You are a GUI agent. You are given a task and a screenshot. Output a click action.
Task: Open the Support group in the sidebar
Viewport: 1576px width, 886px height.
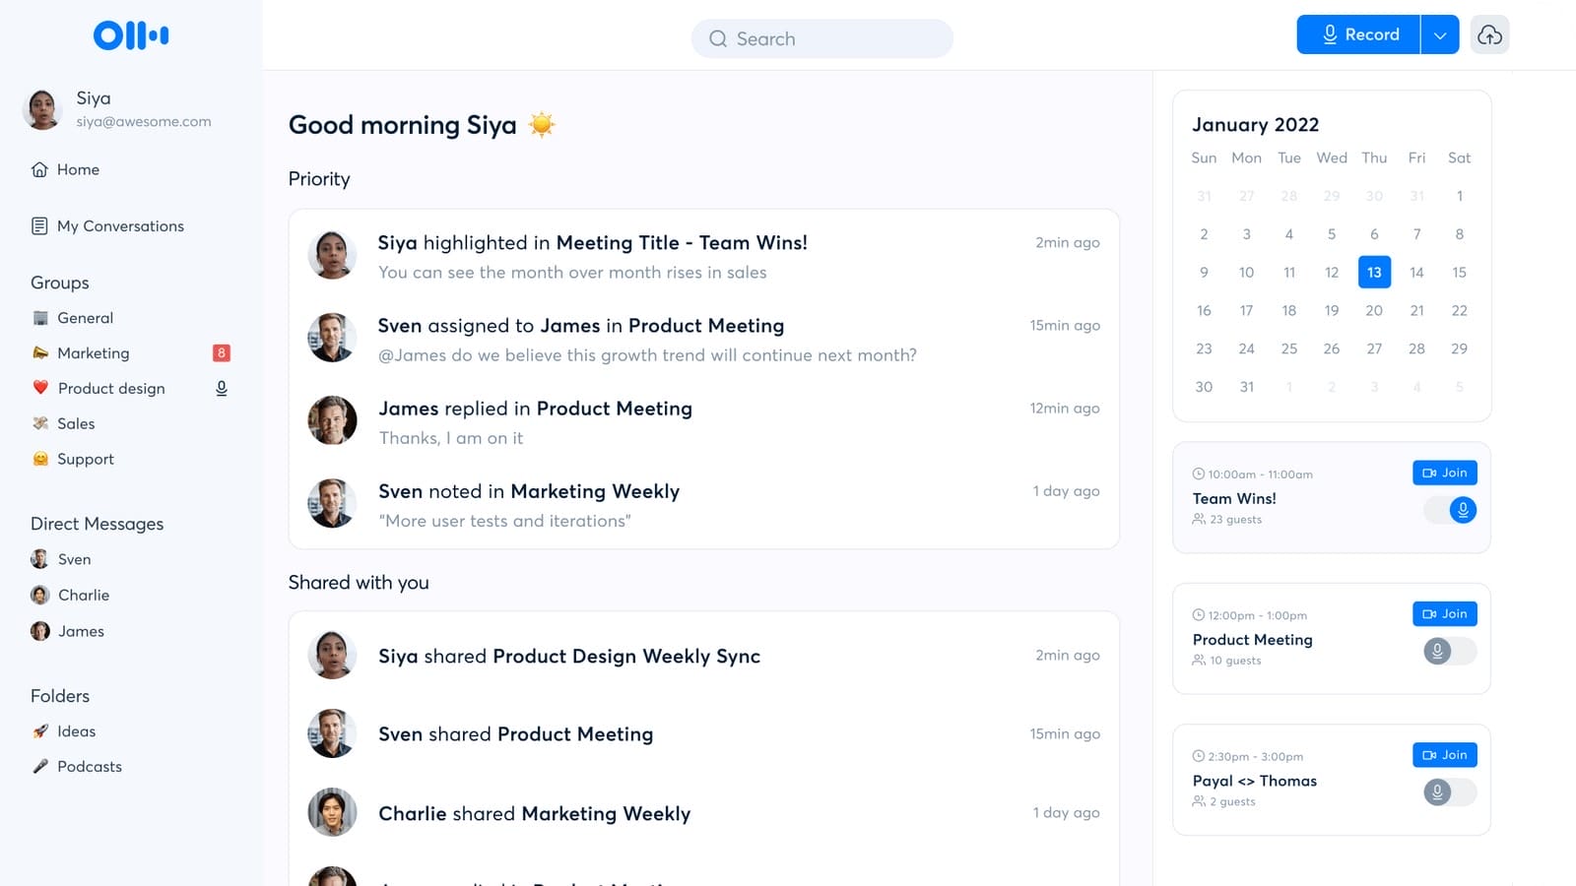tap(86, 459)
